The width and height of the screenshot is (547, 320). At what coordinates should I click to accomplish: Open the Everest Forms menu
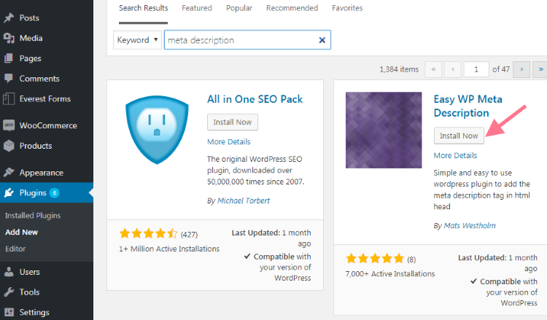coord(47,98)
